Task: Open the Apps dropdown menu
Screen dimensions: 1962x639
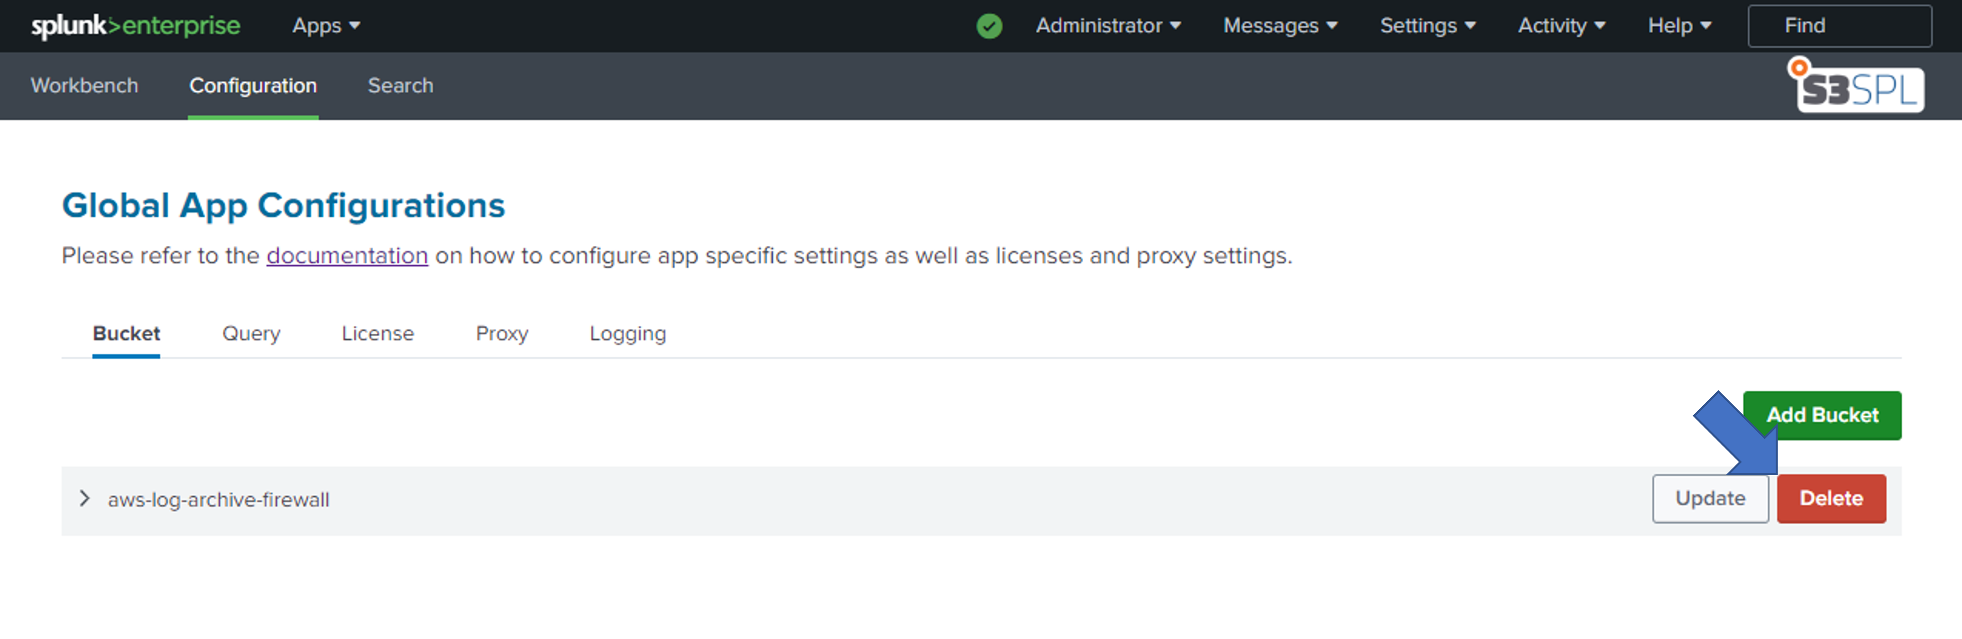Action: (x=326, y=26)
